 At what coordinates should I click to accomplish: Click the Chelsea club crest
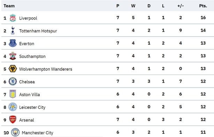coord(13,82)
